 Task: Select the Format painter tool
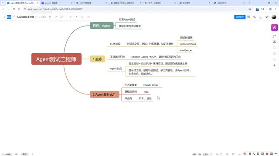(x=62, y=17)
